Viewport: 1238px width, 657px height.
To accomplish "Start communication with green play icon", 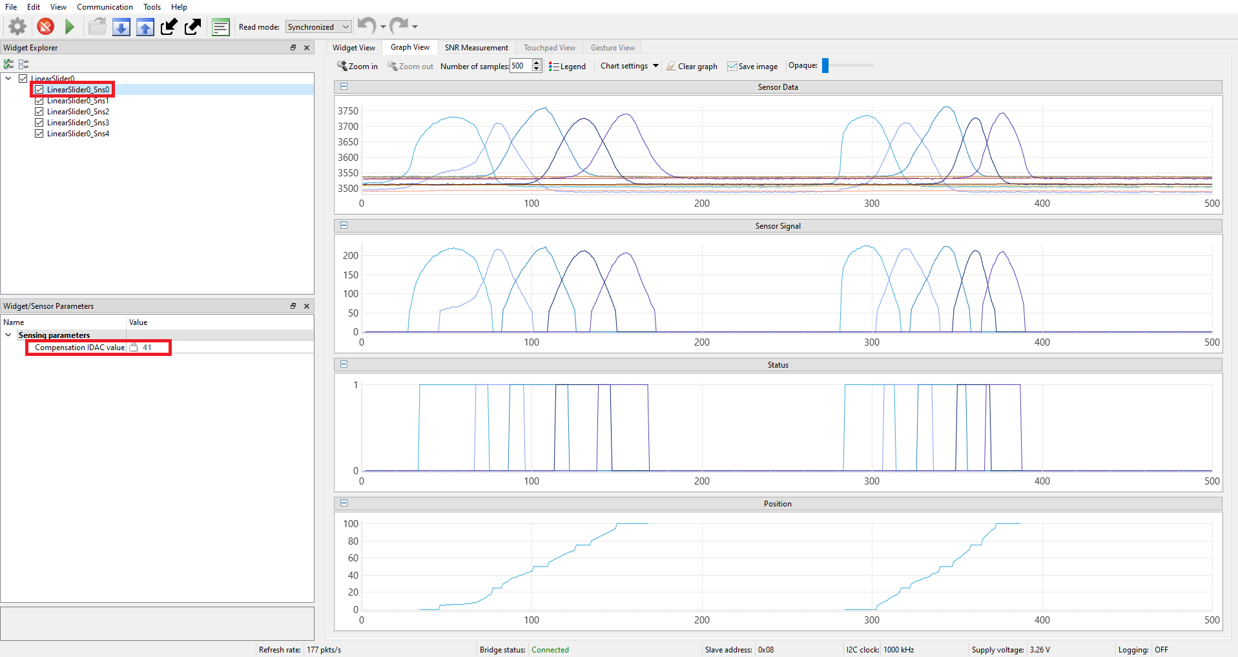I will point(70,26).
